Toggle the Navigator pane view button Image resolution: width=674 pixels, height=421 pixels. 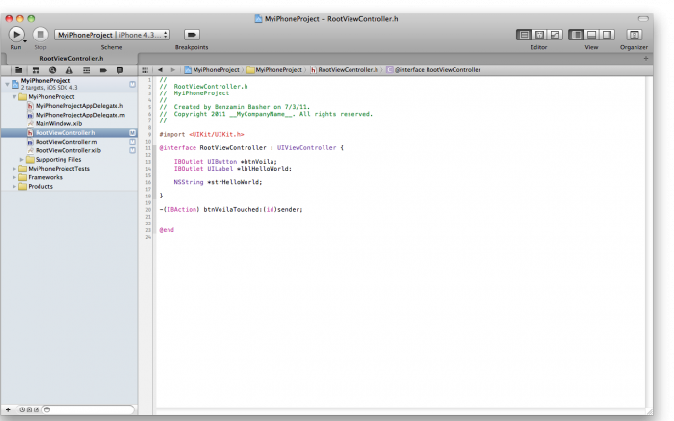click(x=576, y=35)
